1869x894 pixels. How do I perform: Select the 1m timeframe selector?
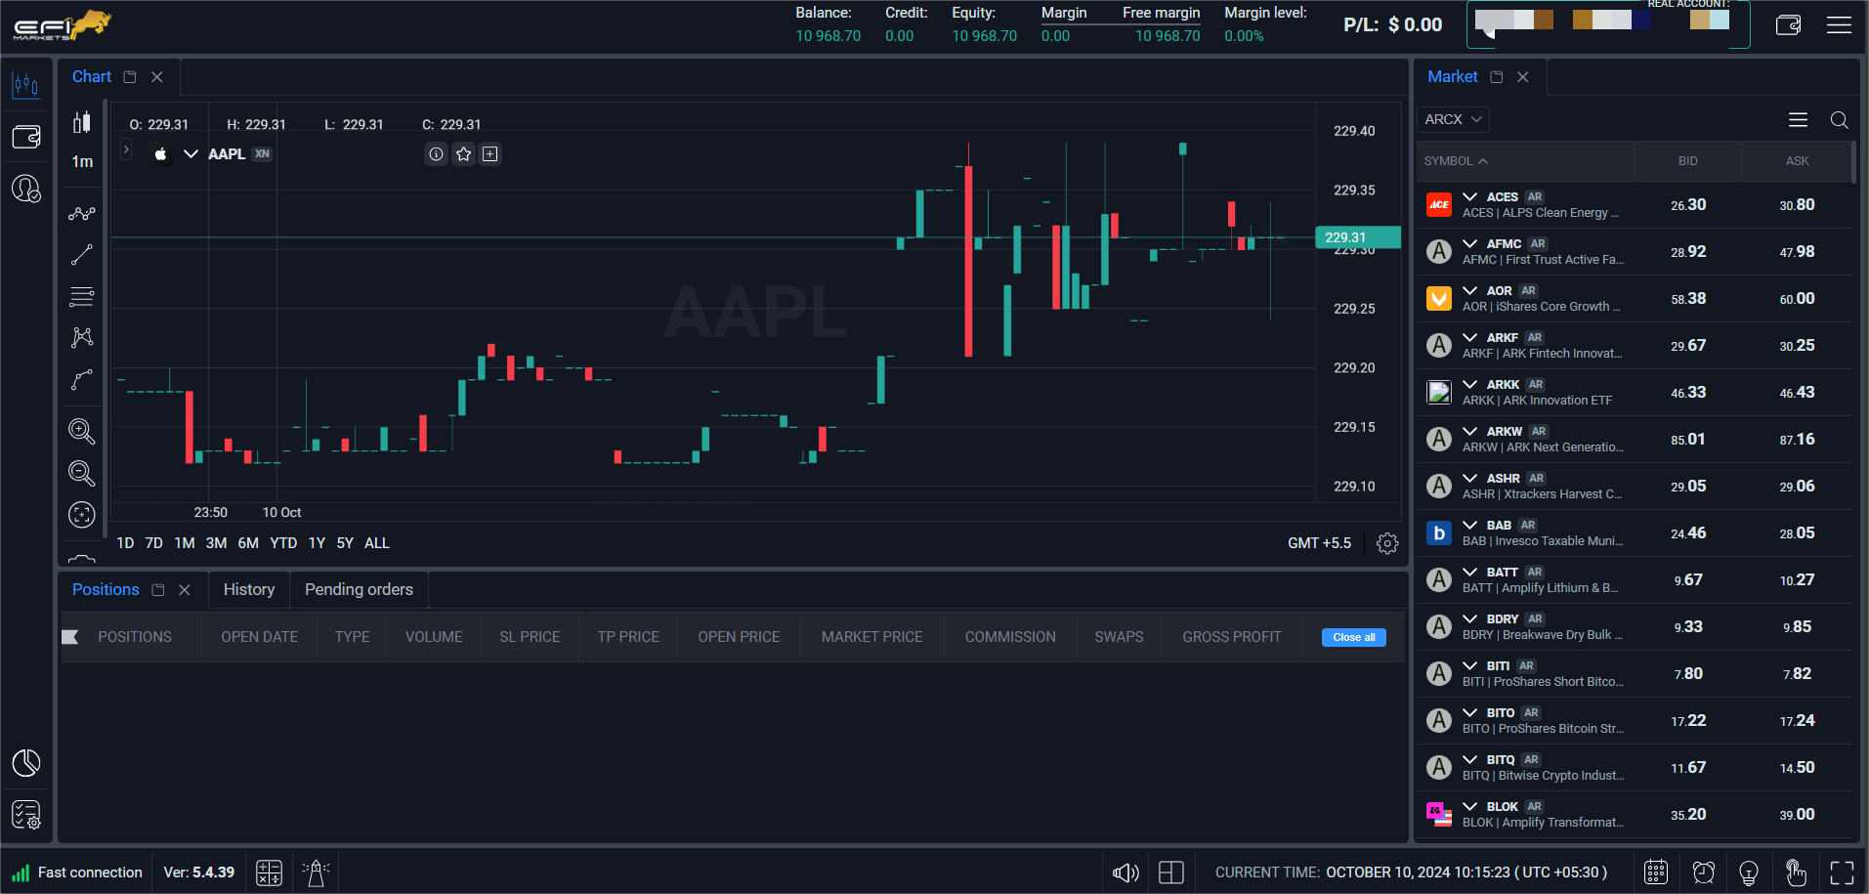pos(82,161)
